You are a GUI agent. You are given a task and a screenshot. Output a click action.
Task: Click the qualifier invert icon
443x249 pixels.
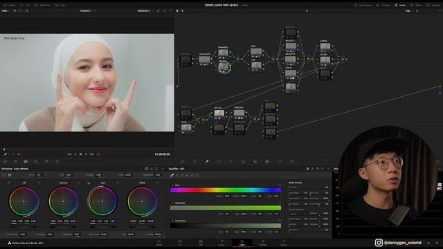click(x=197, y=175)
